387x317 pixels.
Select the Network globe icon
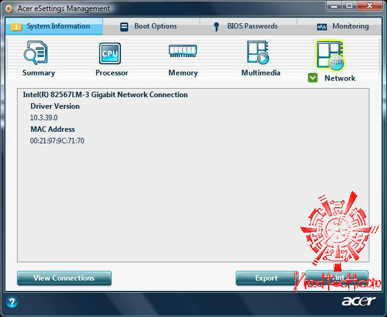coord(330,55)
